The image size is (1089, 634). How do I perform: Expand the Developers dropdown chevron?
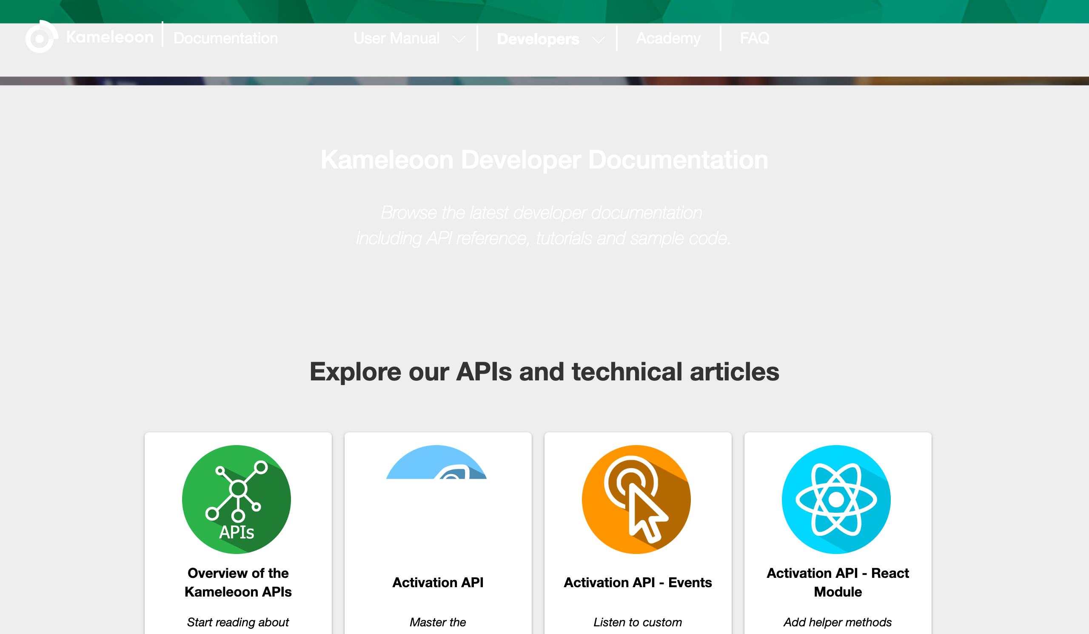pos(599,40)
